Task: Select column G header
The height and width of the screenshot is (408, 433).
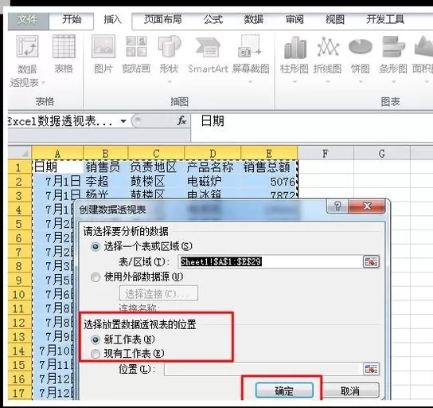Action: pyautogui.click(x=382, y=153)
